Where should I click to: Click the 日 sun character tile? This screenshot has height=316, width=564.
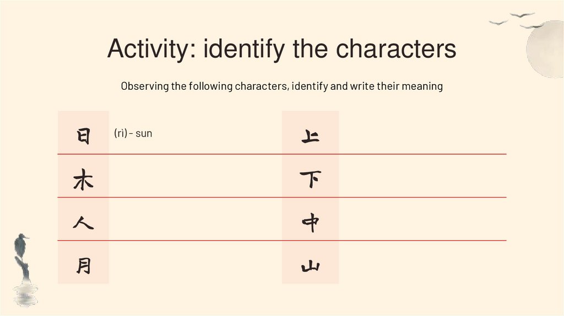point(83,135)
